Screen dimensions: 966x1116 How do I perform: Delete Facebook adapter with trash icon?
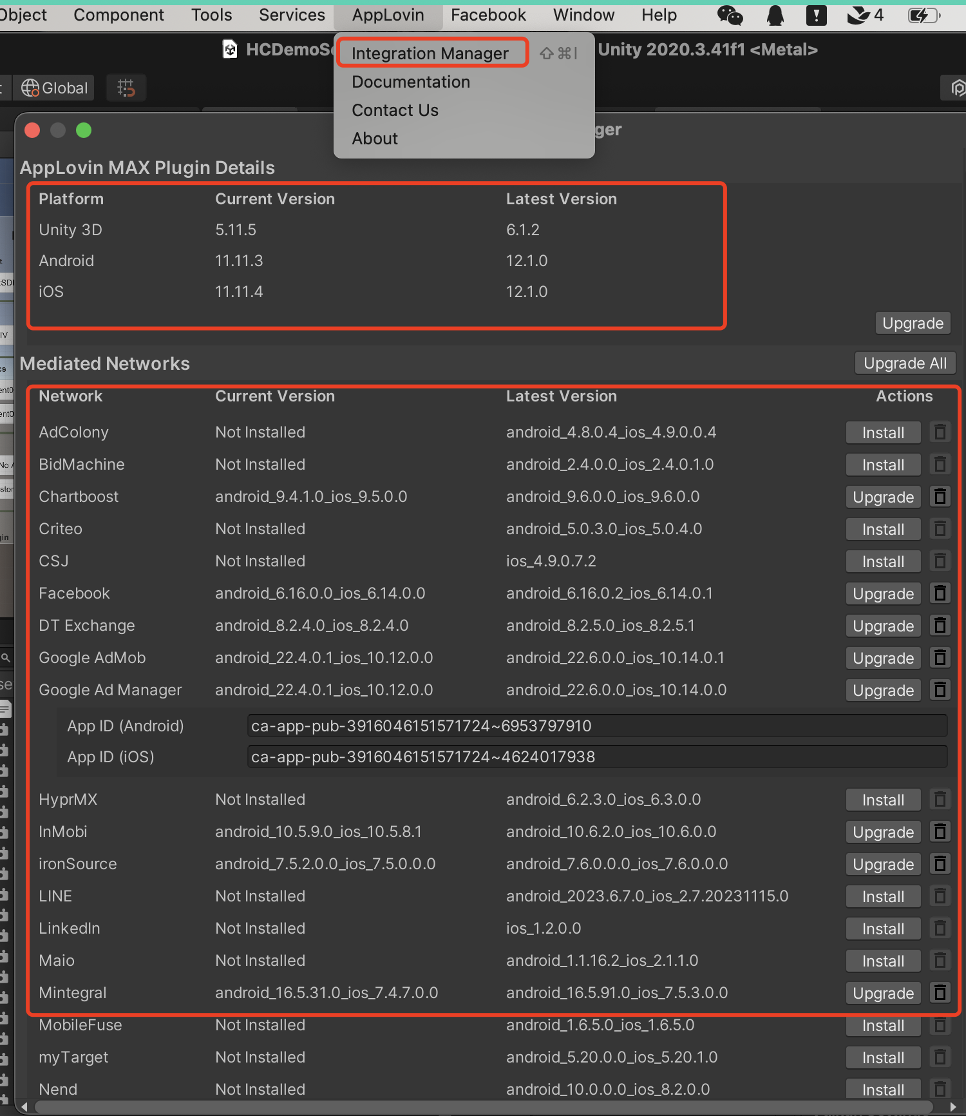point(940,593)
